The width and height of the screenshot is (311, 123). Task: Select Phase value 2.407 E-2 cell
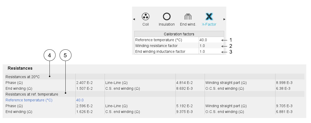(84, 83)
